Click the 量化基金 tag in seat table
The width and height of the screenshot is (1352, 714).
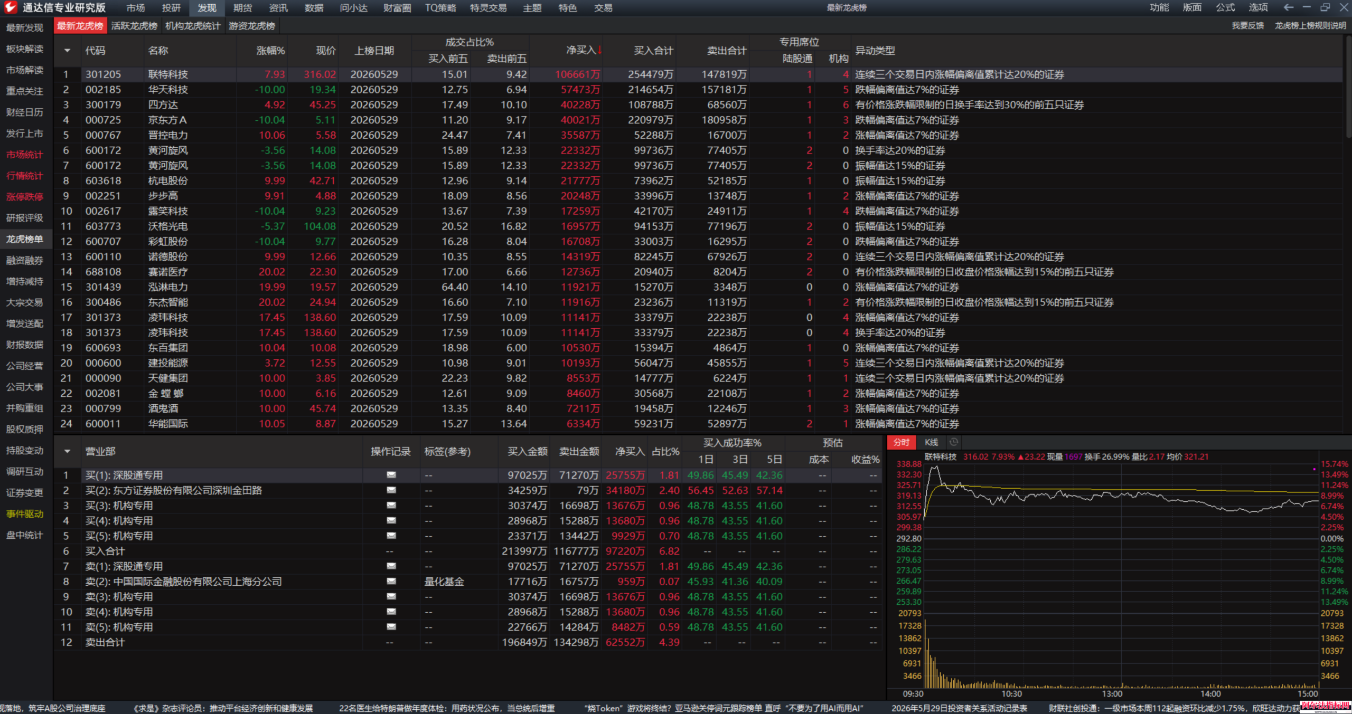[444, 582]
